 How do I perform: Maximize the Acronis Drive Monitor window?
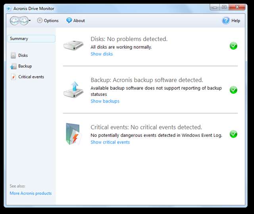224,7
